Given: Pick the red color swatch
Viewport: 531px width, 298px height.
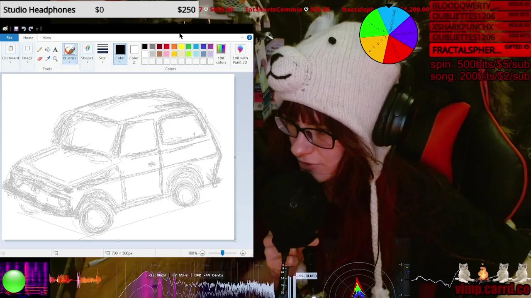Looking at the screenshot, I should (x=167, y=47).
